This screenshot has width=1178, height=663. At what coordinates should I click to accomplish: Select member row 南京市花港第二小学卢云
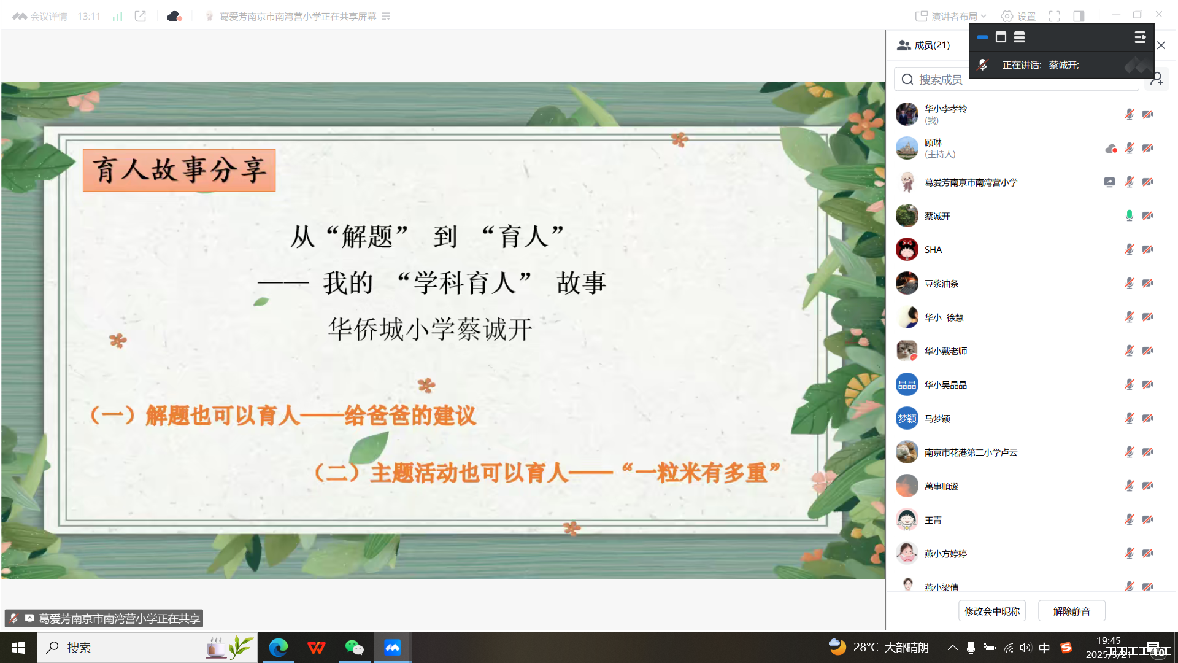pyautogui.click(x=1031, y=452)
